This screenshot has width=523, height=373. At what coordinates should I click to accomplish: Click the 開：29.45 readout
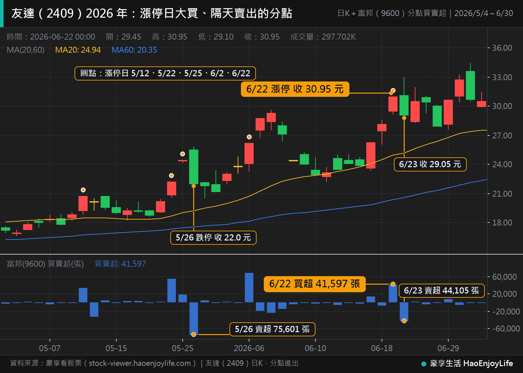tap(124, 37)
